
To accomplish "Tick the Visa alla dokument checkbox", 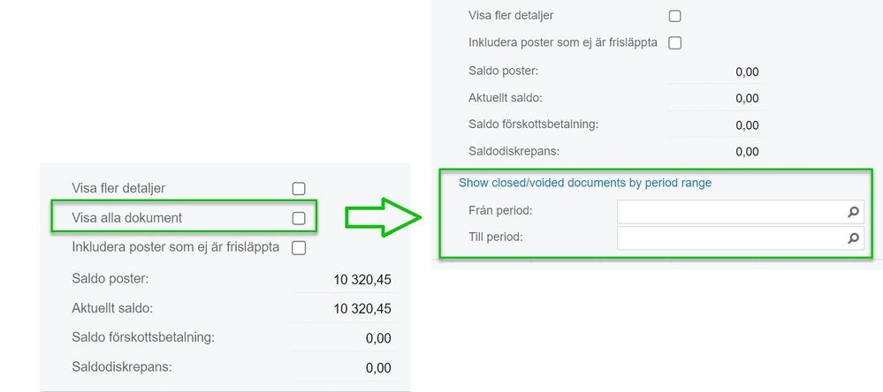I will click(299, 218).
